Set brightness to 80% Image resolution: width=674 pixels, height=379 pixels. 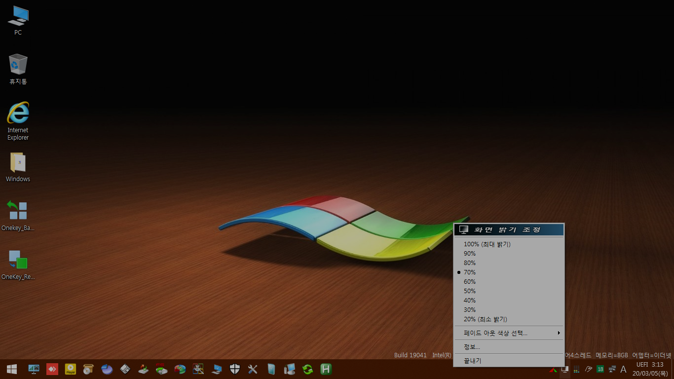(x=509, y=263)
